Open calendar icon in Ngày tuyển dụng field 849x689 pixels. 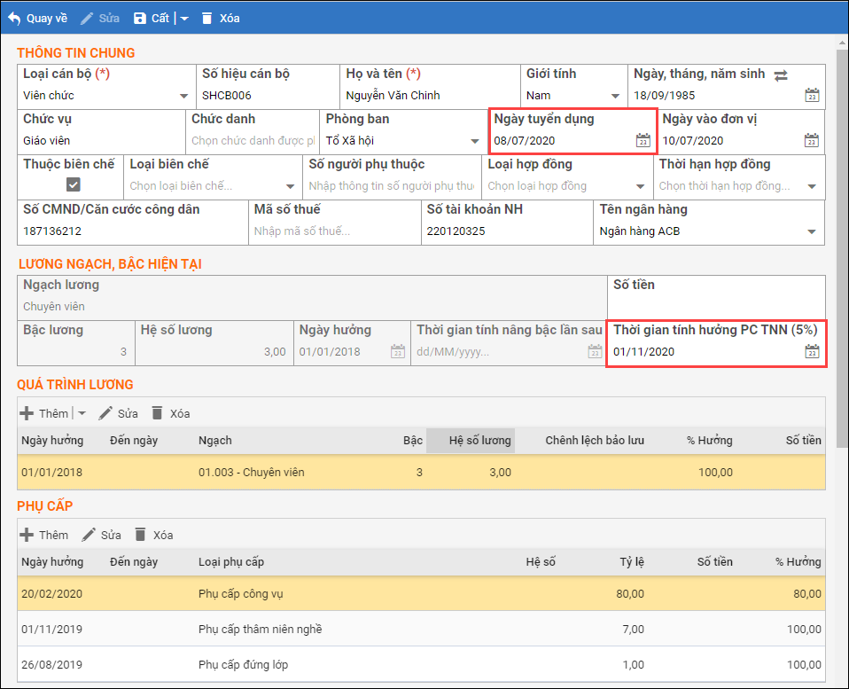643,140
